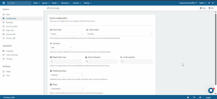Viewport: 217px width, 99px height.
Task: Click the megaphone announcements icon
Action: tap(209, 3)
